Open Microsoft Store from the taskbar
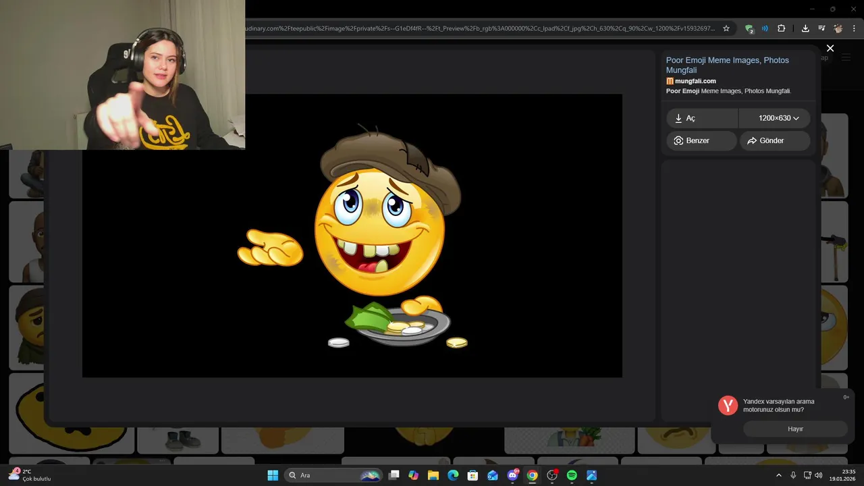This screenshot has width=864, height=486. point(473,475)
